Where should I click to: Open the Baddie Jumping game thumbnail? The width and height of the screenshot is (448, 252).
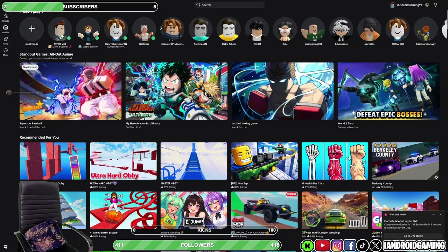click(194, 210)
